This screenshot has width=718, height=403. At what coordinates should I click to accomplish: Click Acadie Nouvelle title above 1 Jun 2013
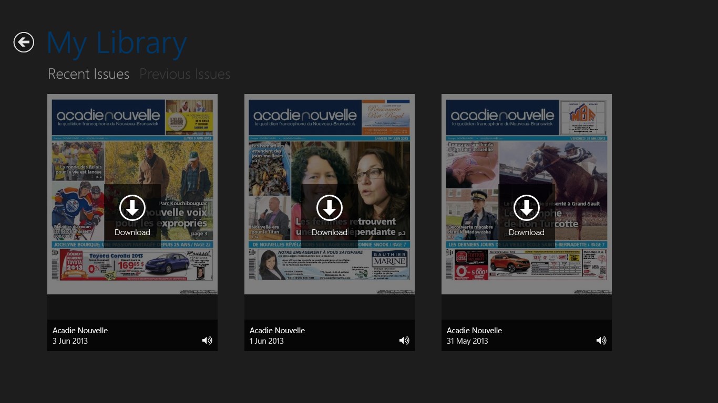277,331
